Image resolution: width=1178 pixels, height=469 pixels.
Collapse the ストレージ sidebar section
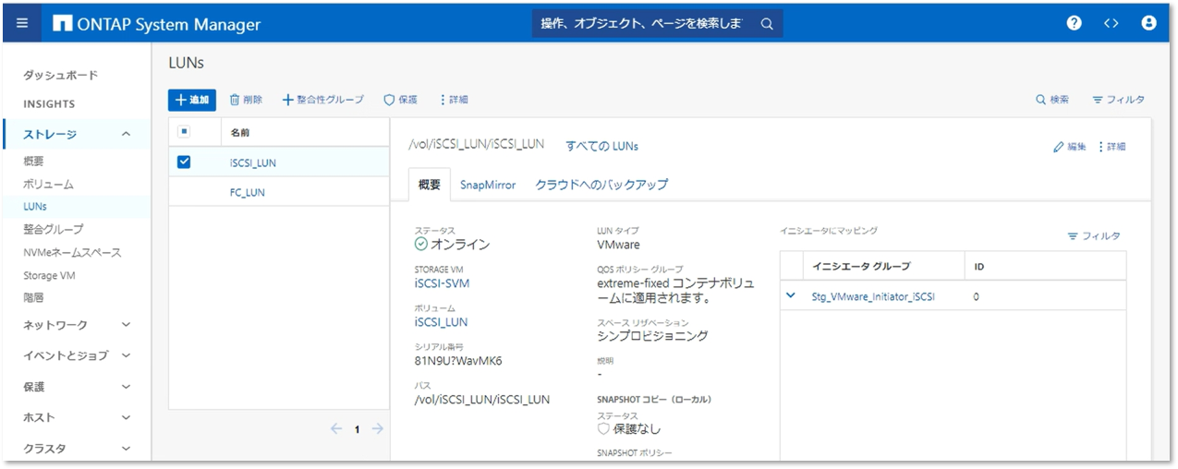pyautogui.click(x=127, y=135)
